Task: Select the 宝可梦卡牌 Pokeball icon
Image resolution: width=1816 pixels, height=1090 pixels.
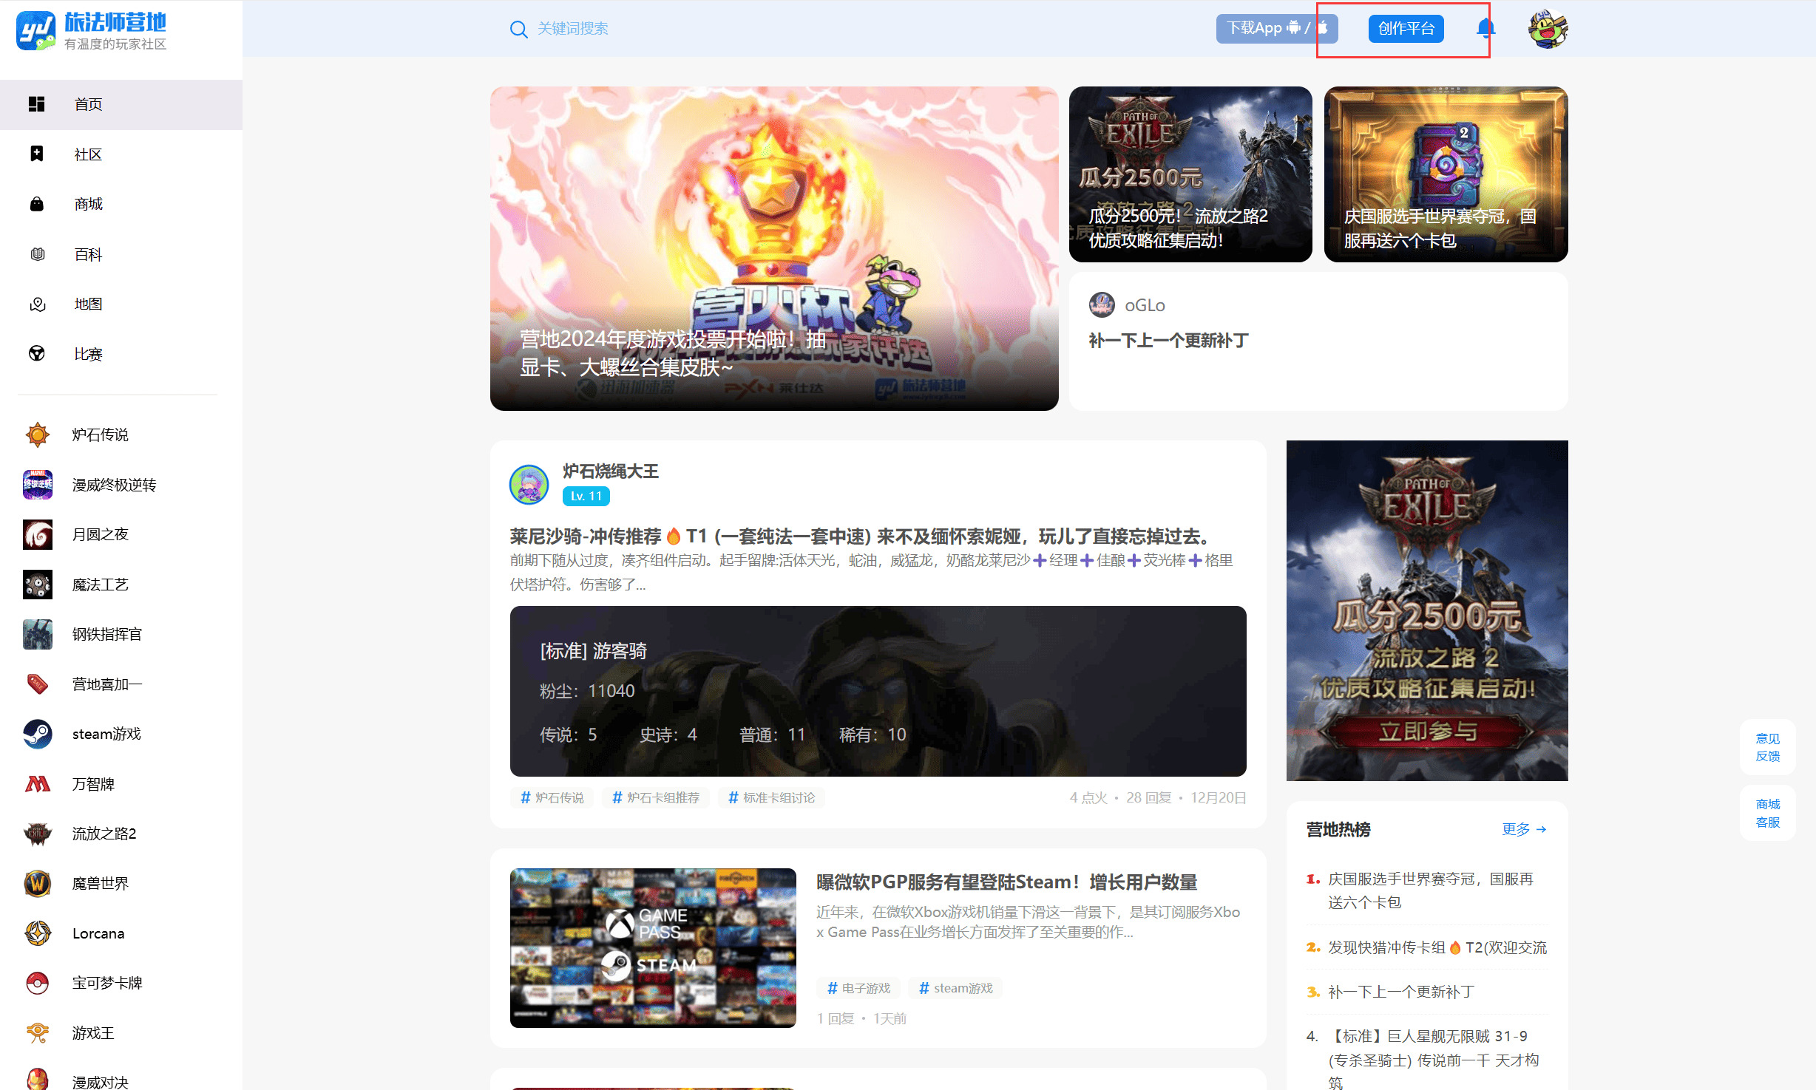Action: (x=38, y=983)
